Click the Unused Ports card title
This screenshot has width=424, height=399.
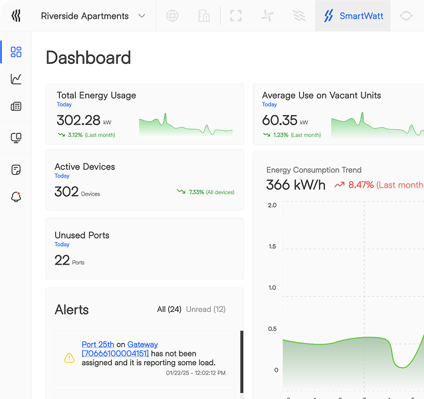coord(82,235)
